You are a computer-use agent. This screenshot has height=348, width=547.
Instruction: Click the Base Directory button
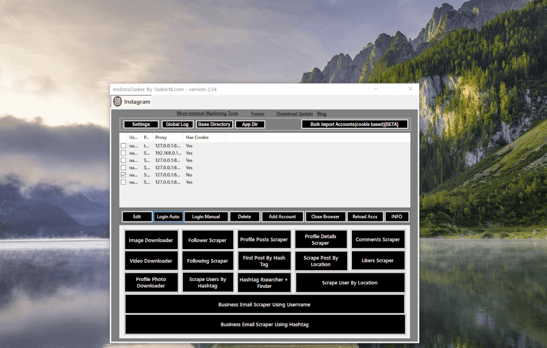pos(214,124)
